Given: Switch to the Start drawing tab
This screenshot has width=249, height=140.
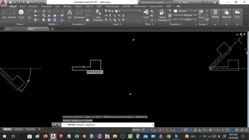Looking at the screenshot, I should click(8, 29).
